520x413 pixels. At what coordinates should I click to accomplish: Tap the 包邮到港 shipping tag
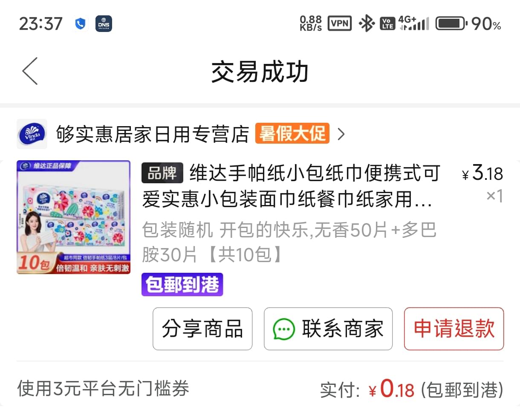[182, 284]
